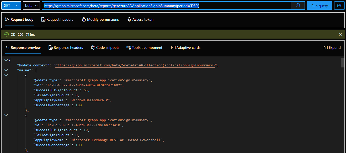Click the info icon in URL bar

(298, 6)
